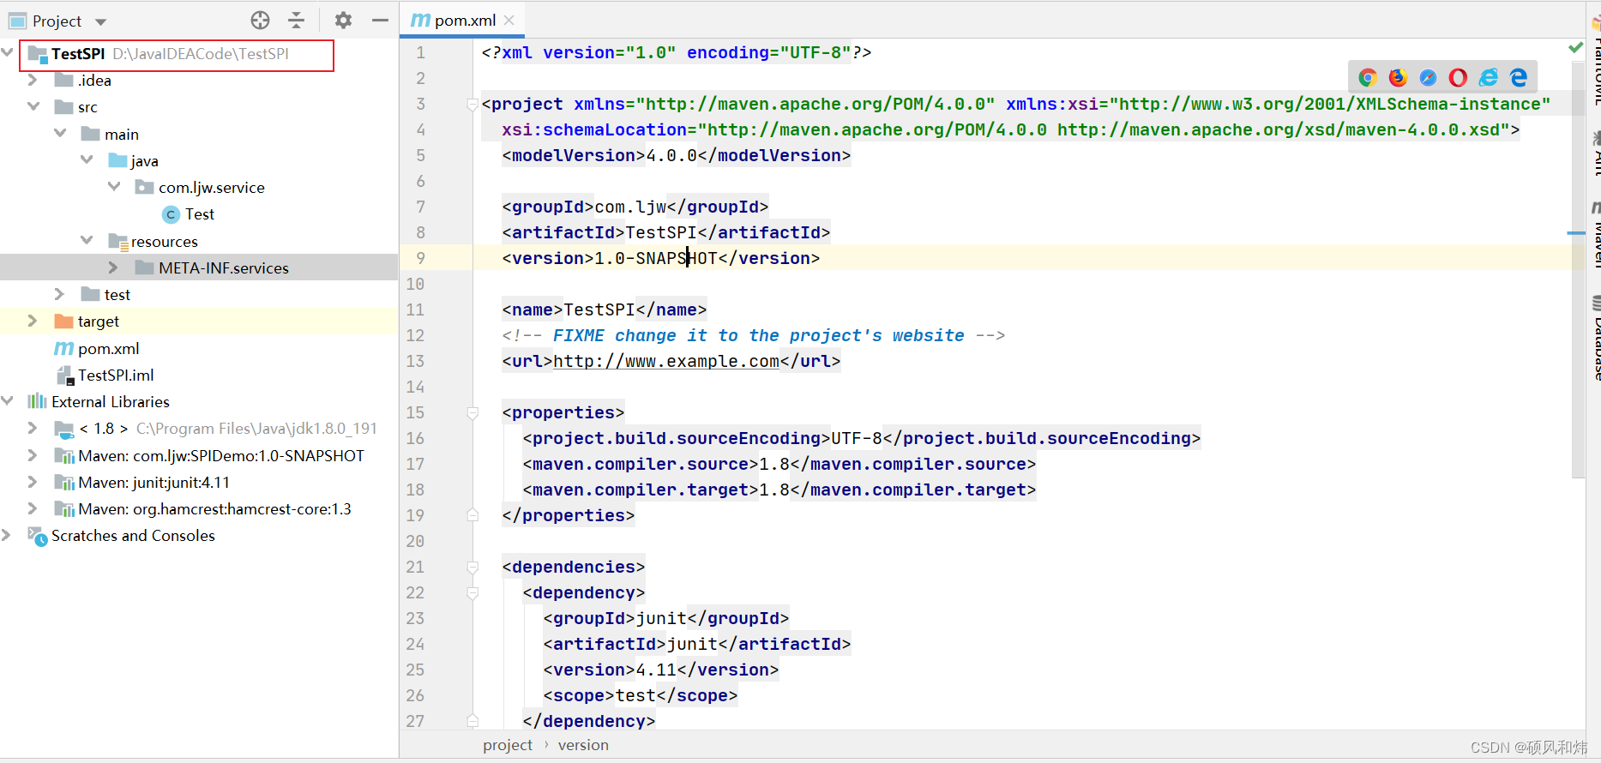Screen dimensions: 1601x763
Task: Expand the test folder
Action: pos(59,294)
